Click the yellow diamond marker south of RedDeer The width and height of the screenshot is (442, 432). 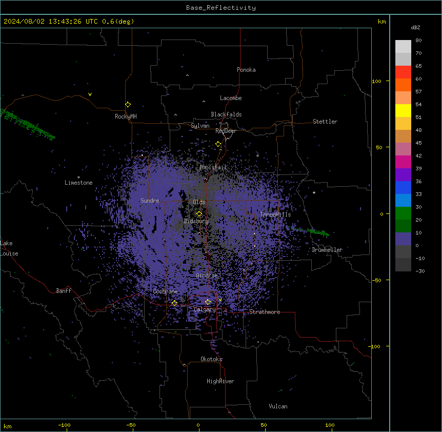click(218, 144)
